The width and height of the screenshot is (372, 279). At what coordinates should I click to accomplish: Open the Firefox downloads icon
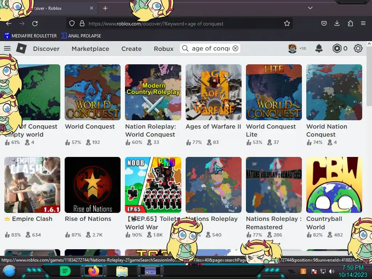337,23
